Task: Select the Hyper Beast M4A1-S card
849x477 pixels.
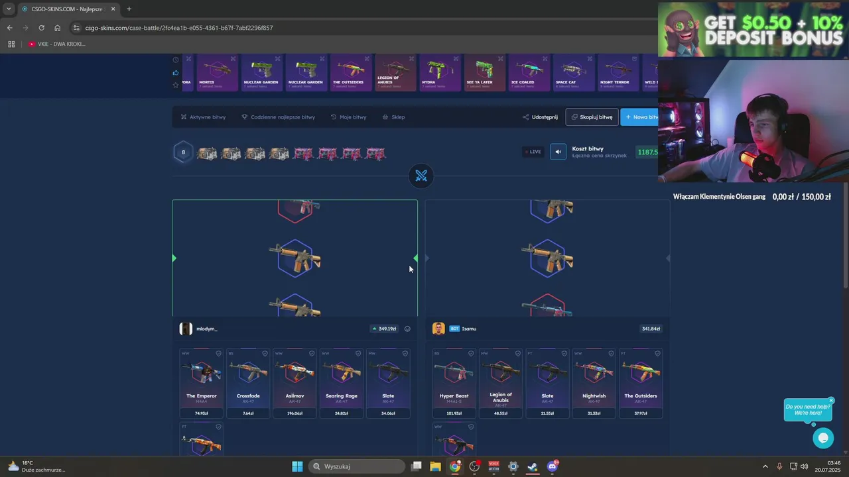Action: [x=454, y=384]
